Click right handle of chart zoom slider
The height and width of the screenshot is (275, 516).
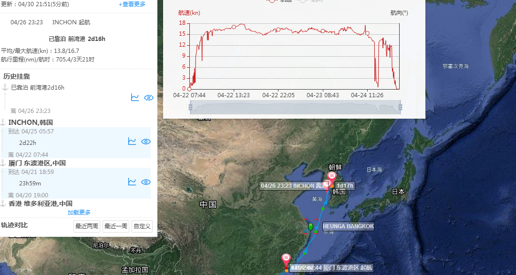tap(400, 107)
